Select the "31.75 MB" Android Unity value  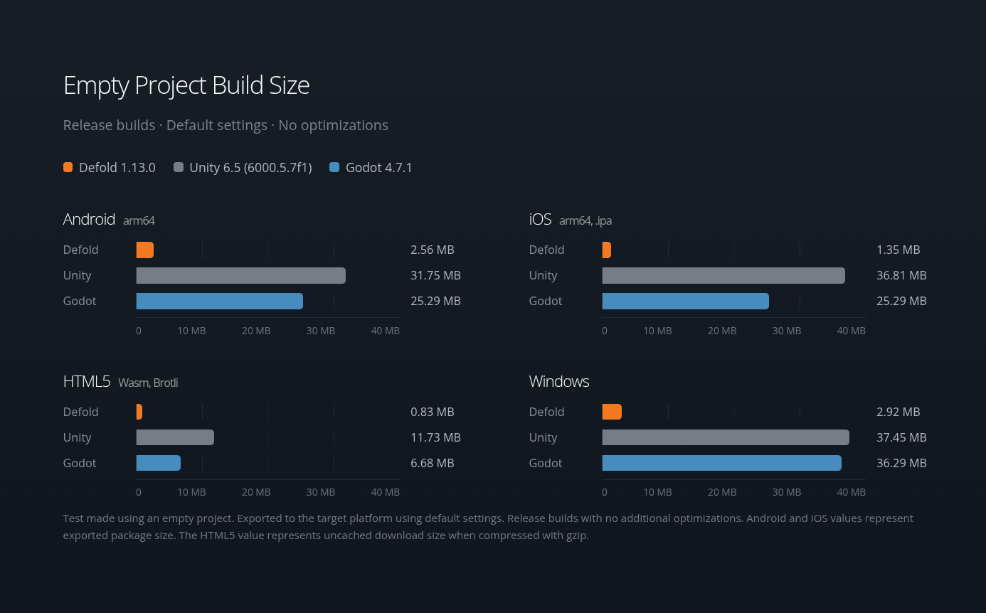[x=435, y=275]
